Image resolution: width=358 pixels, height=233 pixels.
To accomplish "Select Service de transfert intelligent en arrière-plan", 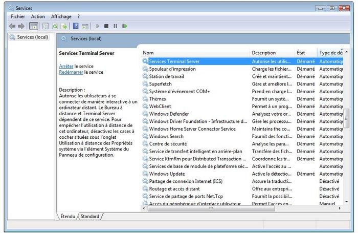I will [242, 151].
